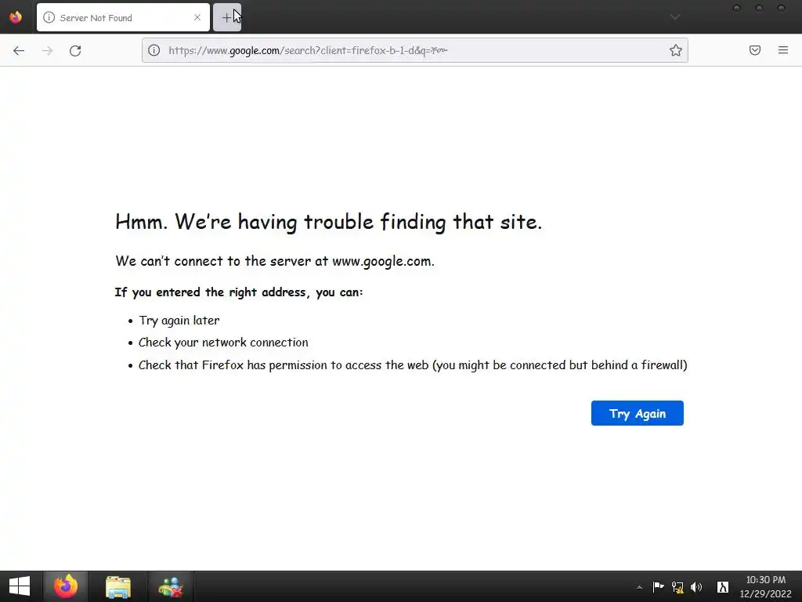Click Firefox icon in the taskbar
802x602 pixels.
66,586
